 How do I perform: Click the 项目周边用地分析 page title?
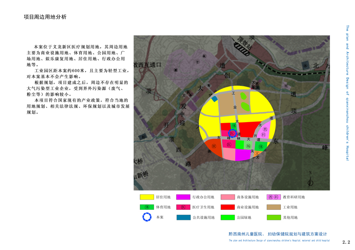tap(45, 17)
